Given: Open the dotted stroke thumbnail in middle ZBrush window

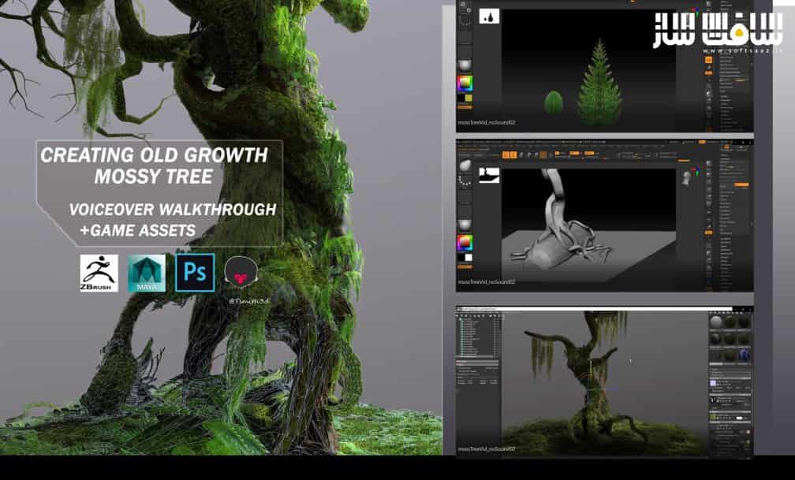Looking at the screenshot, I should click(465, 181).
